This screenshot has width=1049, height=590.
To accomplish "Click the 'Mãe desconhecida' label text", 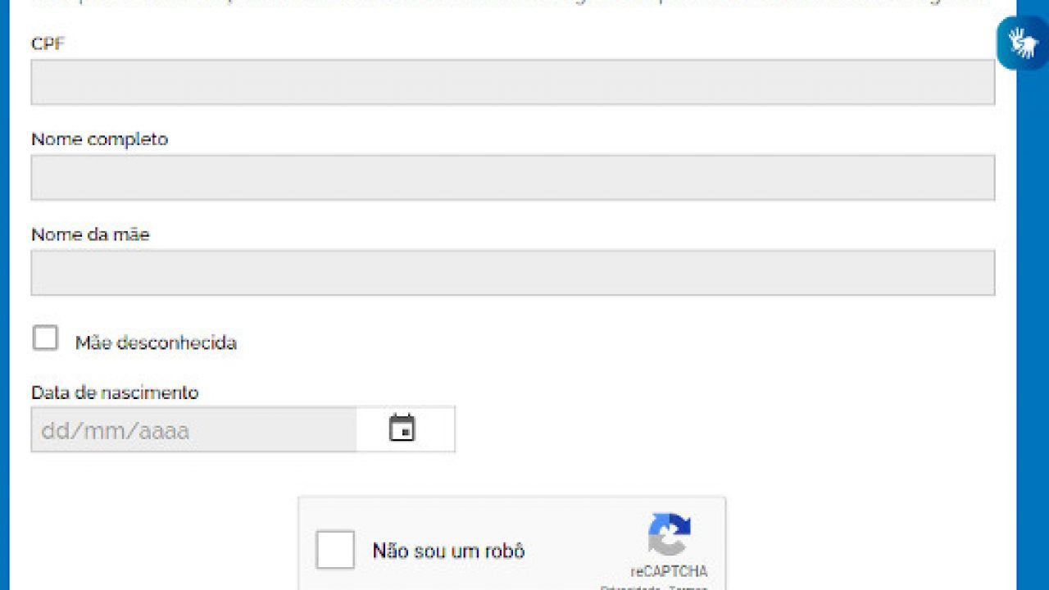I will [156, 343].
